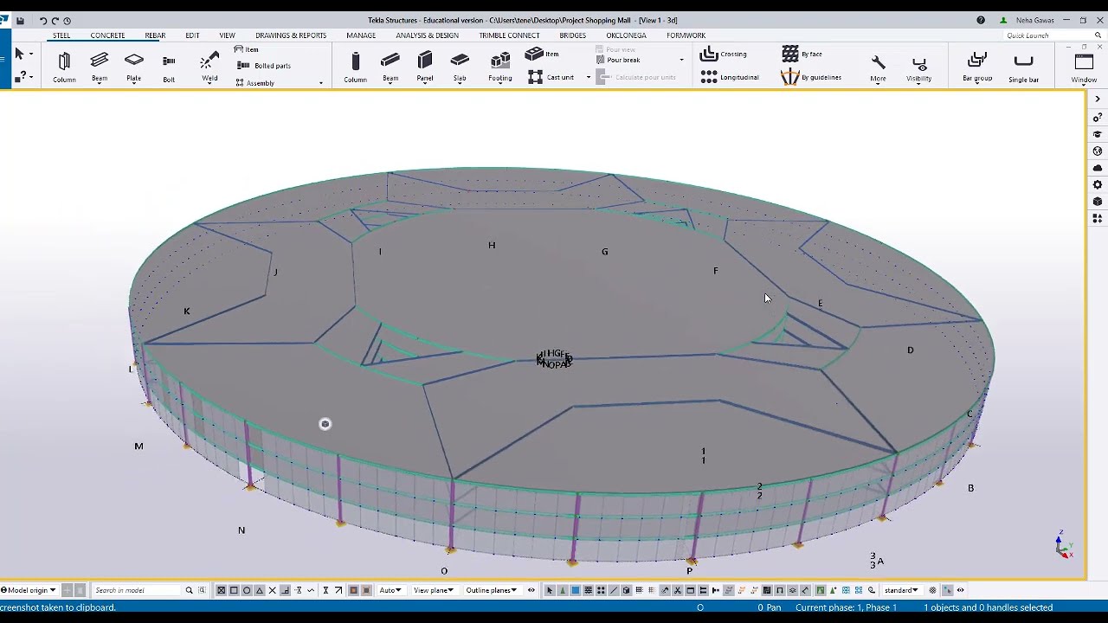Open the FORMWORK ribbon tab
Image resolution: width=1108 pixels, height=623 pixels.
pos(686,35)
